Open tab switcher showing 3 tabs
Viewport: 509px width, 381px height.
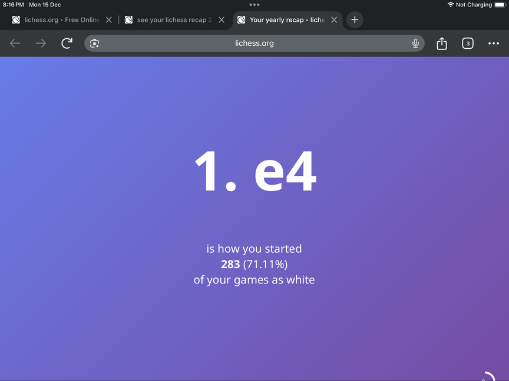pyautogui.click(x=468, y=44)
